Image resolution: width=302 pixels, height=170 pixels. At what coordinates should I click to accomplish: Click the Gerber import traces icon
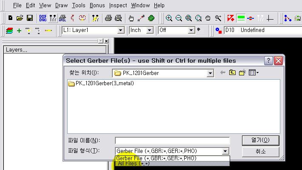pos(53,18)
